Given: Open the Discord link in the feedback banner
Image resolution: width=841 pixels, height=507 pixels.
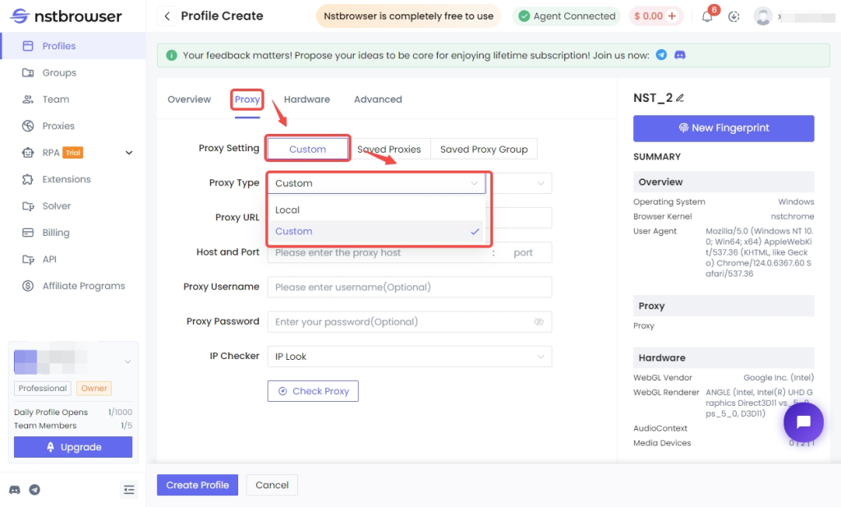Looking at the screenshot, I should click(x=679, y=55).
